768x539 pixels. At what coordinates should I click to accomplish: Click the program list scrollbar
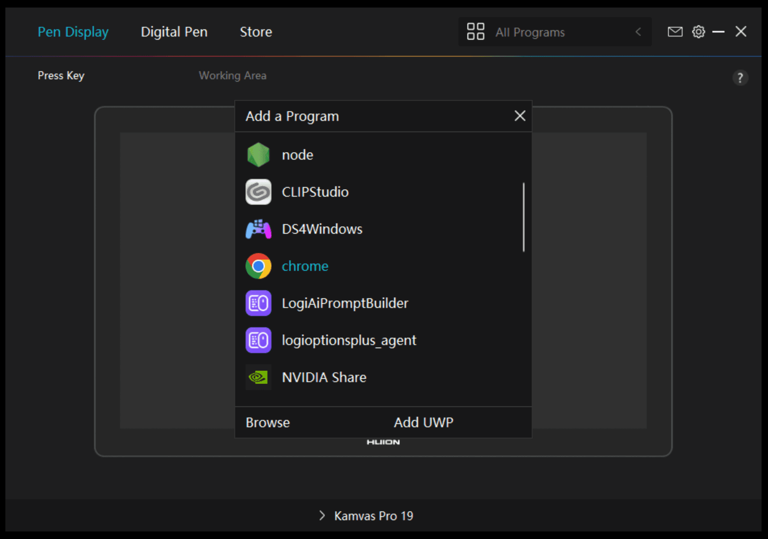click(523, 217)
